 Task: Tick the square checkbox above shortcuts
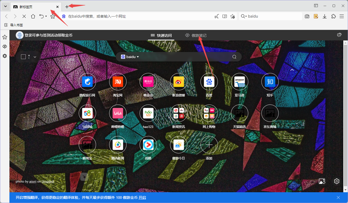point(24,57)
